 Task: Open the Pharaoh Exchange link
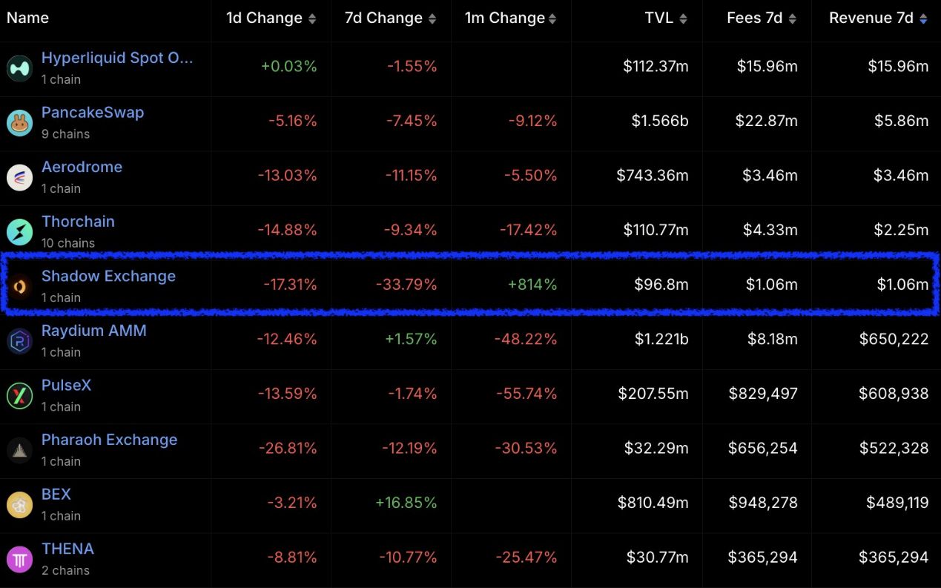pos(109,440)
